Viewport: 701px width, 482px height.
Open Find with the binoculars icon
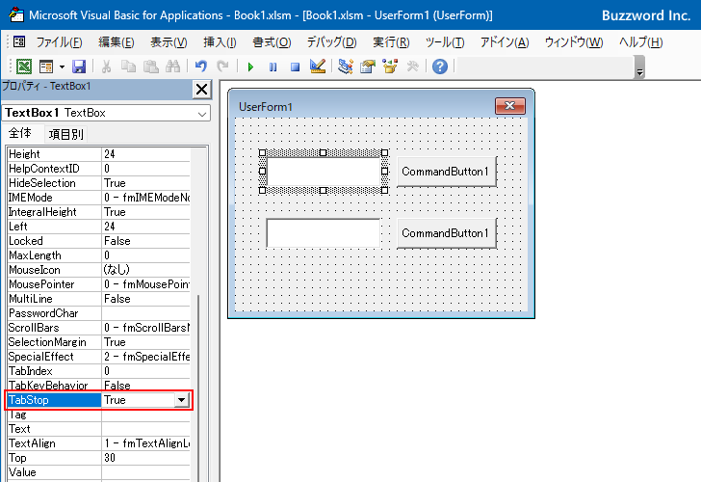click(172, 67)
